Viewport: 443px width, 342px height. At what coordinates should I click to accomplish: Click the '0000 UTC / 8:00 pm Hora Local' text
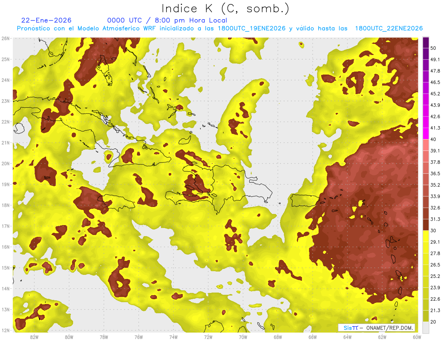(x=167, y=20)
